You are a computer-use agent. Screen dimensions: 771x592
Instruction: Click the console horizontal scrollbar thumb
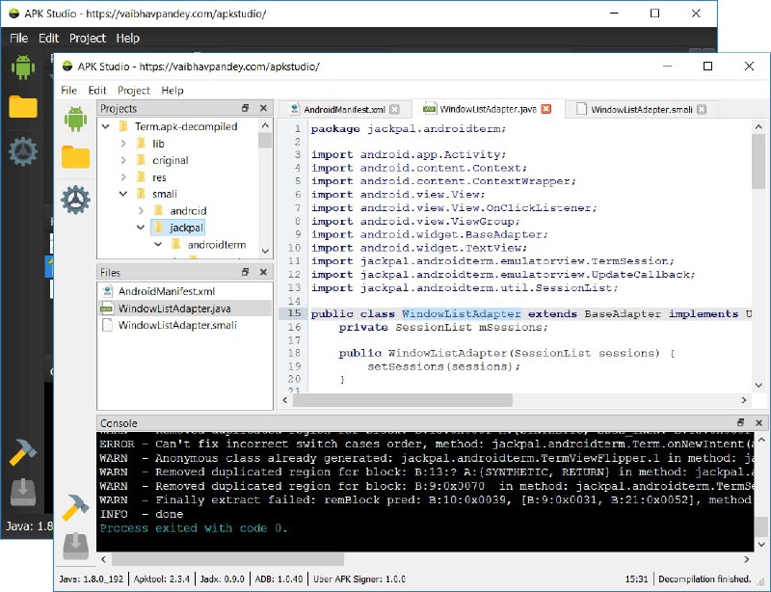227,559
